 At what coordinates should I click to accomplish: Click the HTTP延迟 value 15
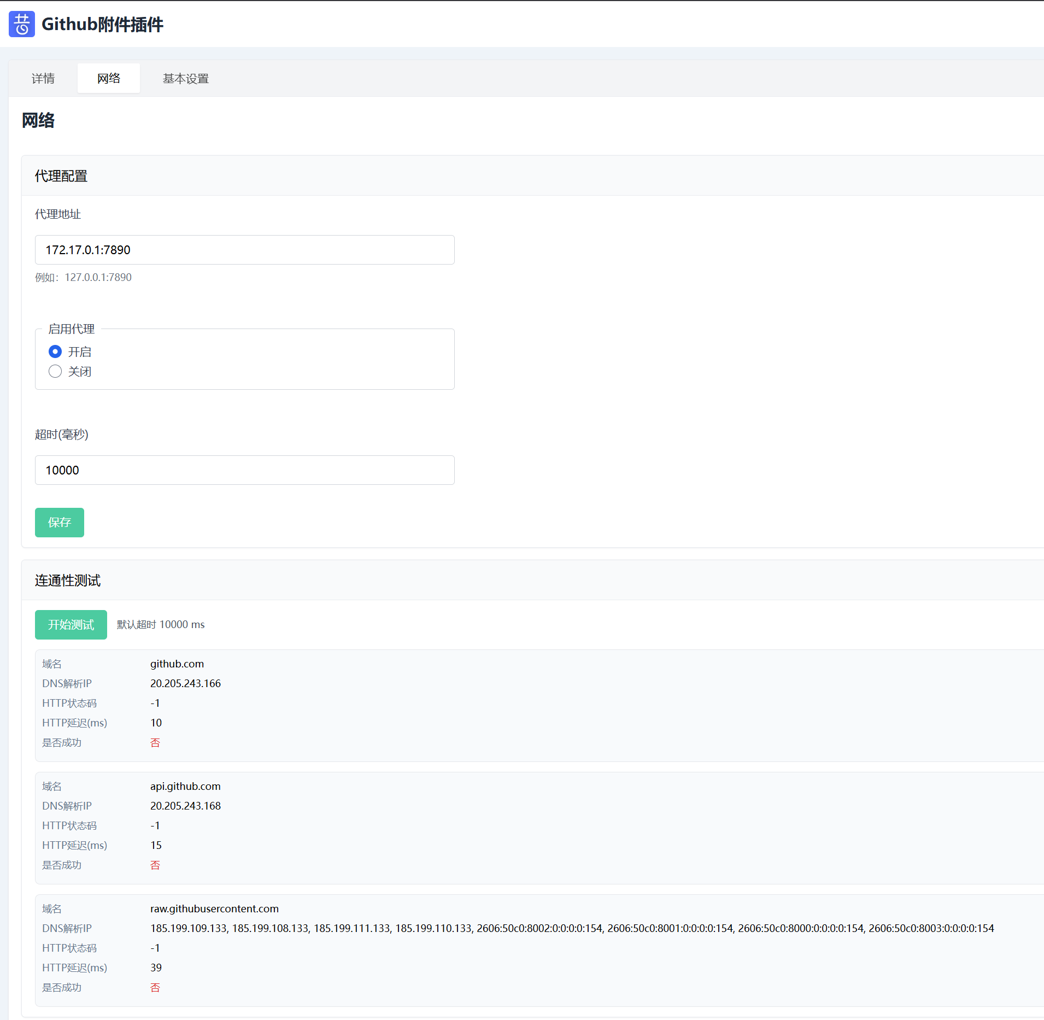point(156,846)
